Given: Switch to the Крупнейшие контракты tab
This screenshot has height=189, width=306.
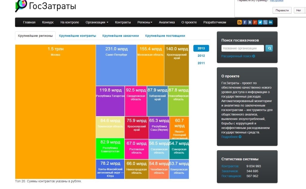Looking at the screenshot, I should pos(77,36).
